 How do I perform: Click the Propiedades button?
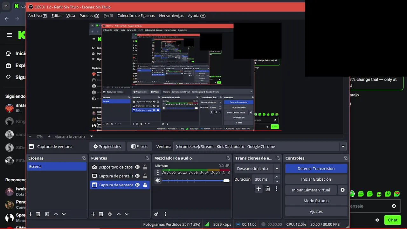(x=107, y=147)
